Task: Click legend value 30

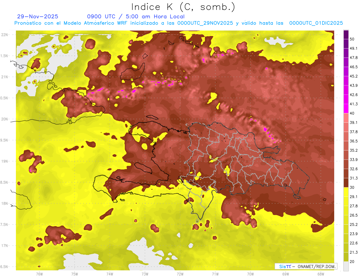Action: pyautogui.click(x=352, y=187)
